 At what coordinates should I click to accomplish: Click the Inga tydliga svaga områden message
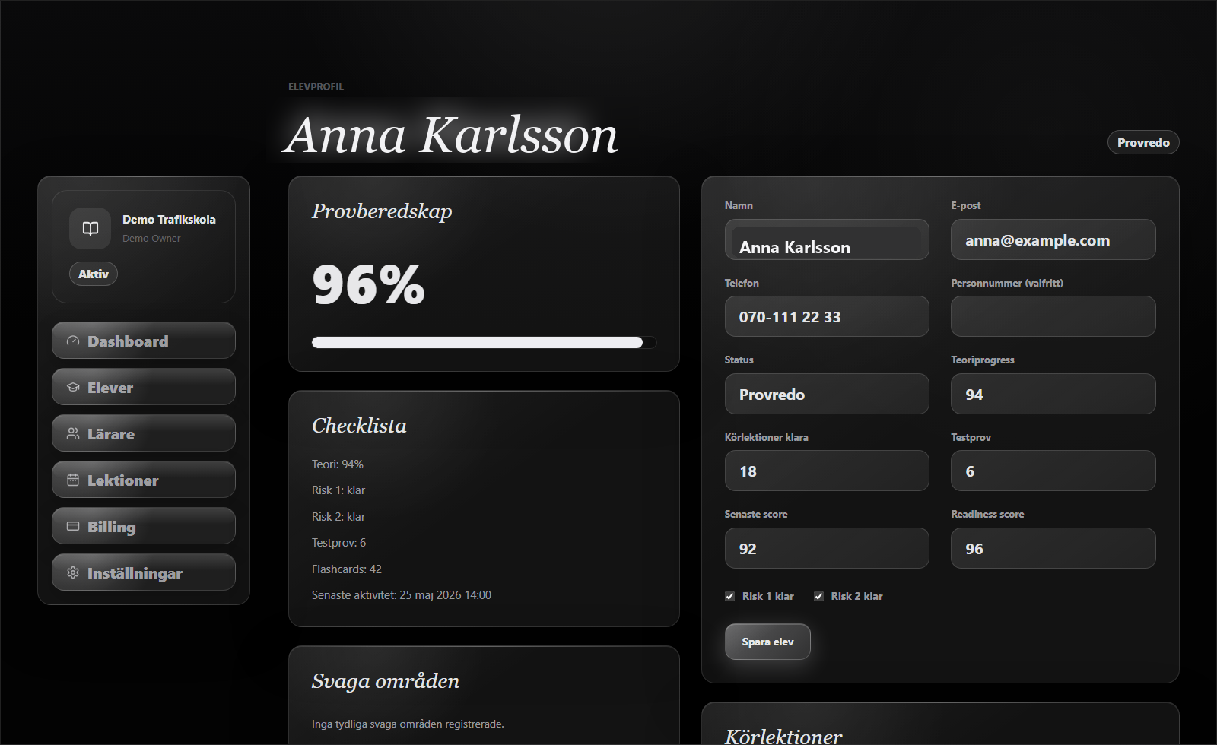(x=408, y=724)
